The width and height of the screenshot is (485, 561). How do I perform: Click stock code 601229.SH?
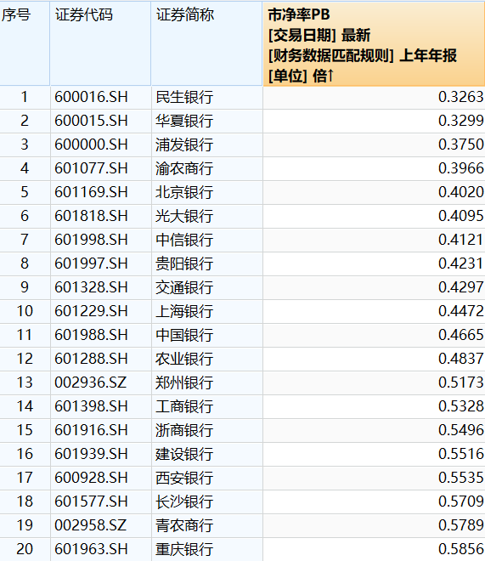[91, 311]
